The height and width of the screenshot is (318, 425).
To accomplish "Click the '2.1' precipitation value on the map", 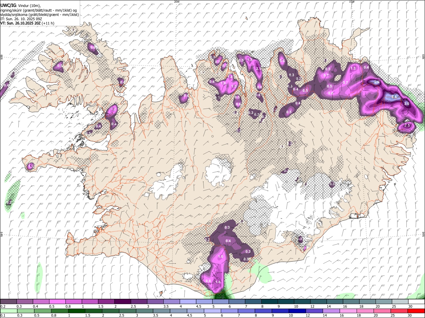I will click(x=259, y=69).
